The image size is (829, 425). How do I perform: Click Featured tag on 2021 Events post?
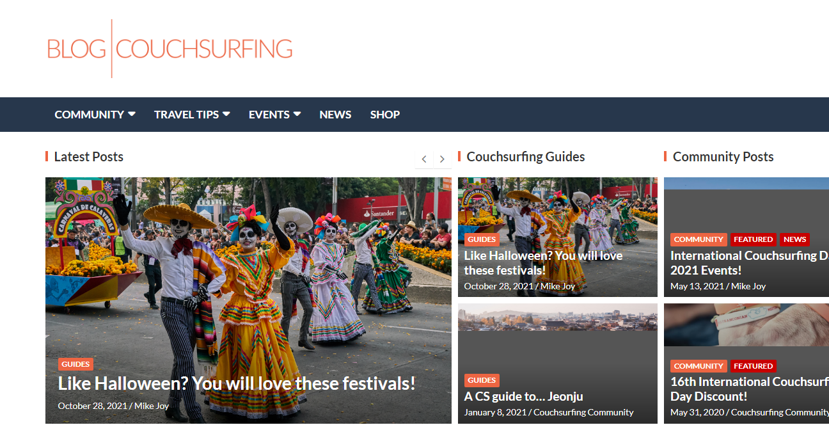(x=754, y=239)
